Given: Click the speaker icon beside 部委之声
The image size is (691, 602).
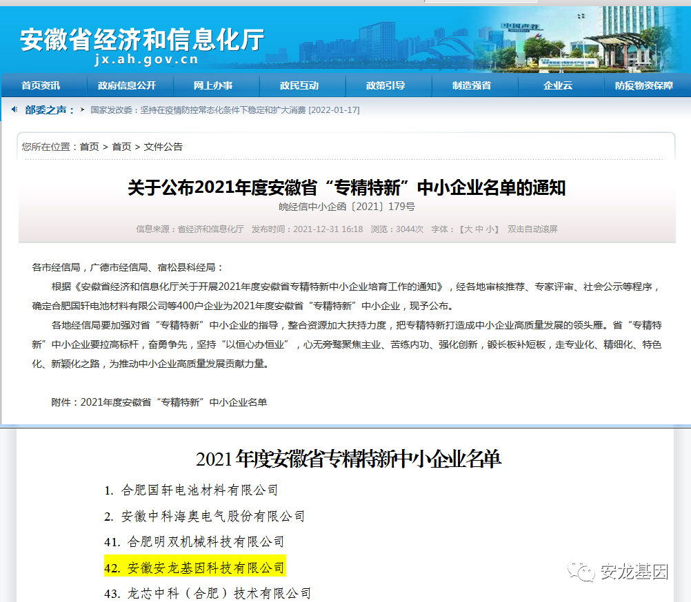Looking at the screenshot, I should tap(14, 110).
